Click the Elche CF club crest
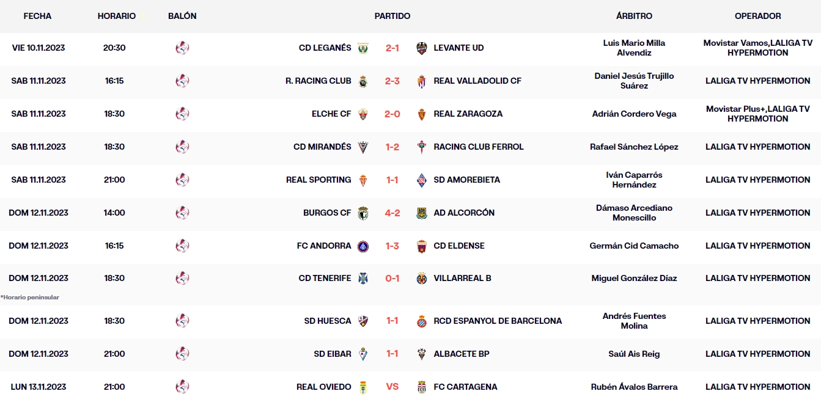821x402 pixels. [x=363, y=114]
